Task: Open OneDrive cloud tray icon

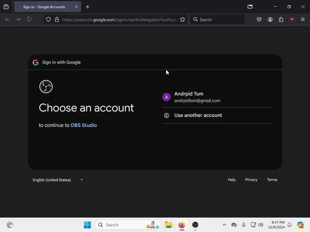Action: click(234, 225)
